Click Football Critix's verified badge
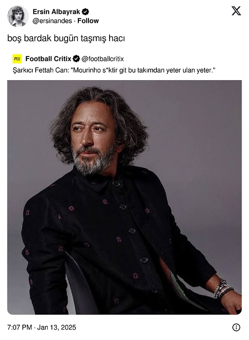The height and width of the screenshot is (340, 249). point(76,59)
